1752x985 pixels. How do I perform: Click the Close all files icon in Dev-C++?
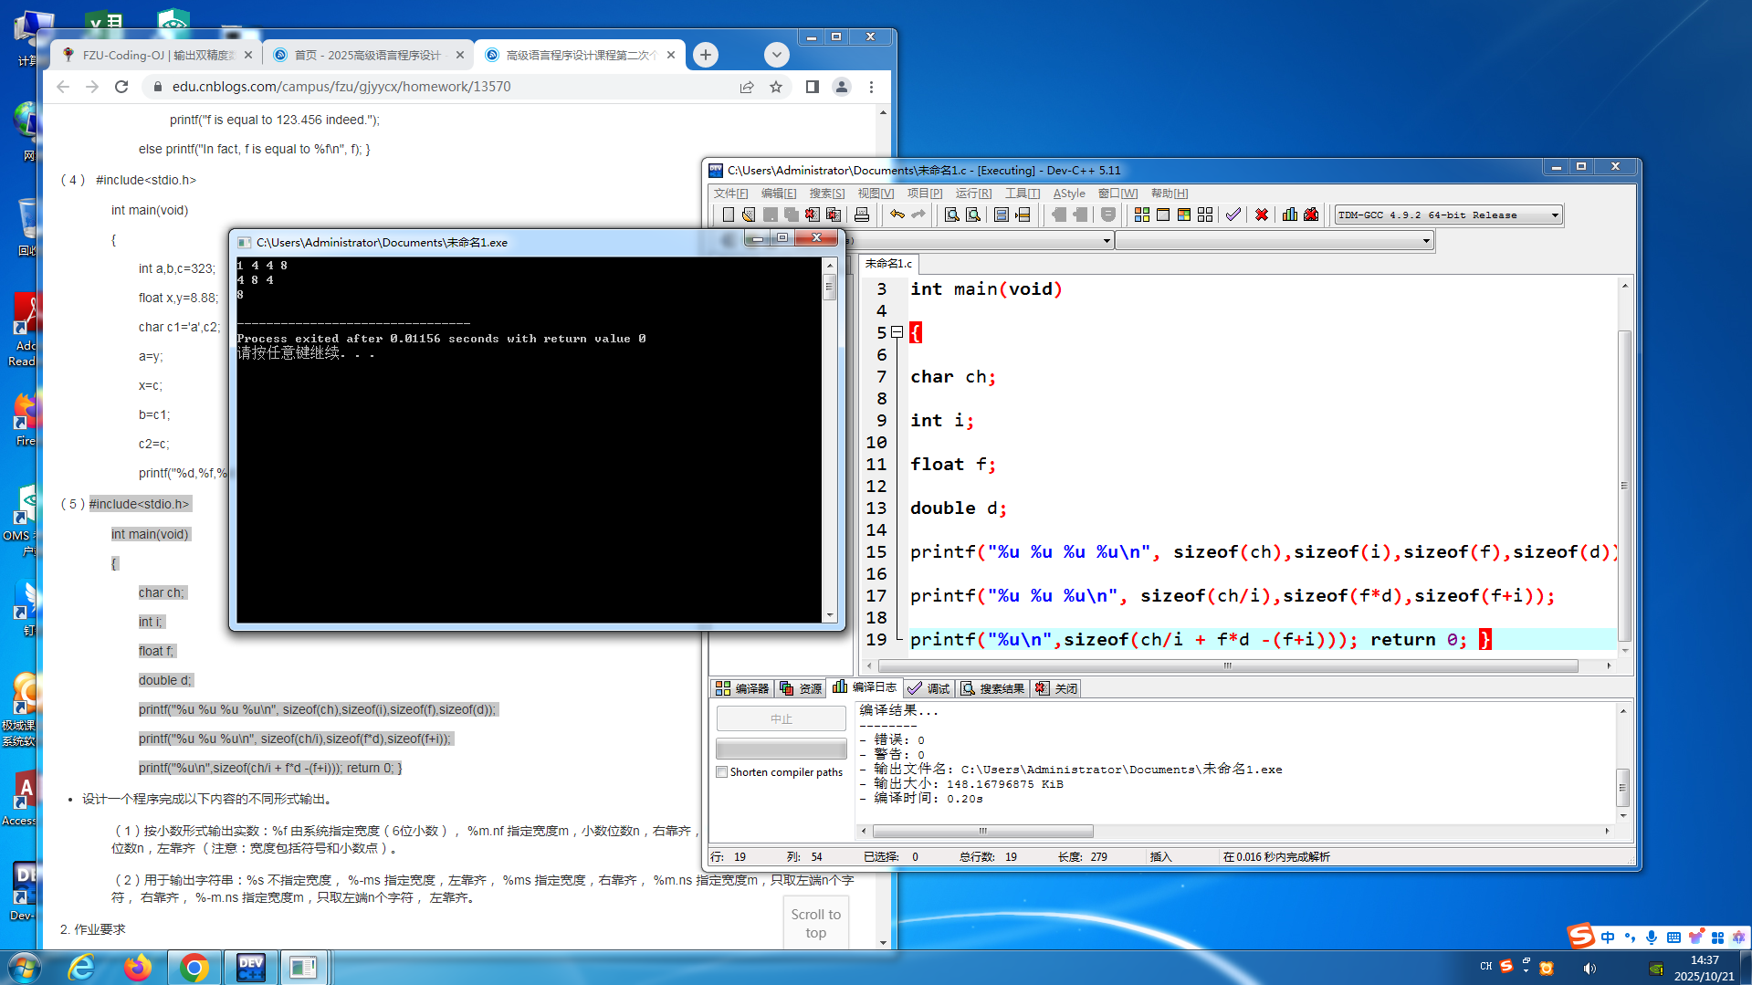834,215
